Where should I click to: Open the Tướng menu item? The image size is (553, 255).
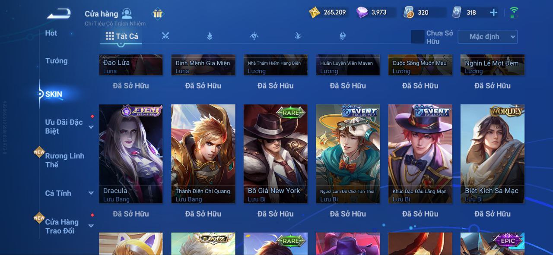point(57,61)
